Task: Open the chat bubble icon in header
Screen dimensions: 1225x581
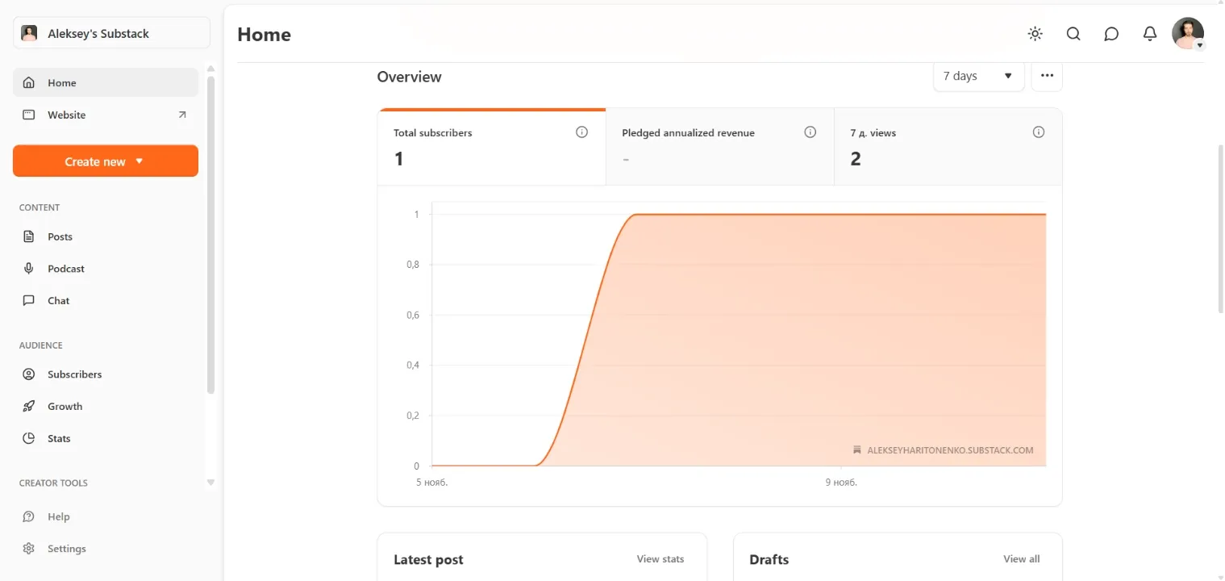Action: pyautogui.click(x=1111, y=34)
